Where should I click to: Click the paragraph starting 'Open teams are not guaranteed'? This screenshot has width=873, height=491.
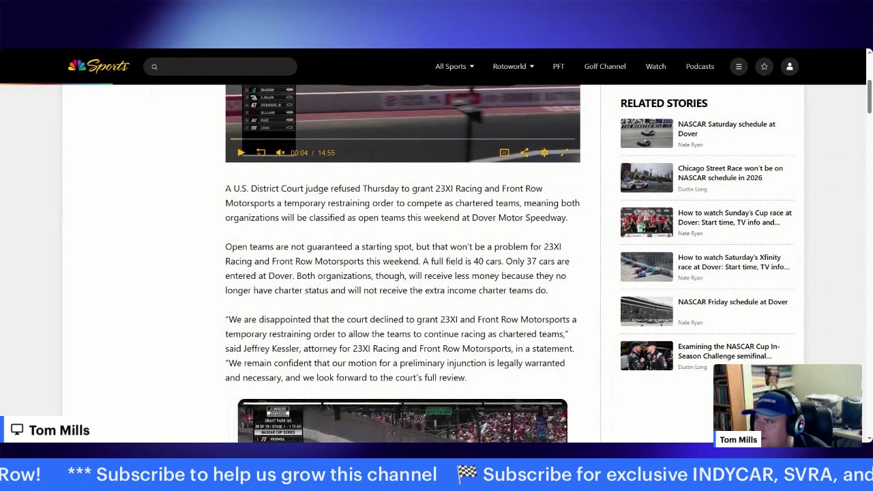[398, 269]
